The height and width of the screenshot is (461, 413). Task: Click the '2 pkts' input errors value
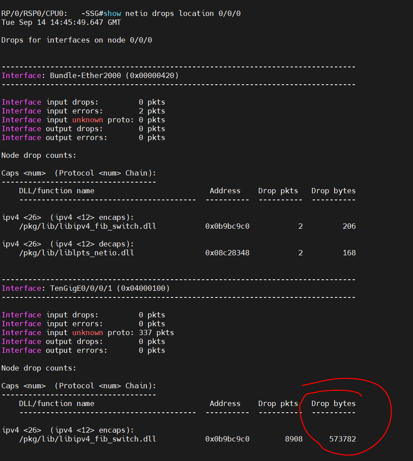click(152, 111)
